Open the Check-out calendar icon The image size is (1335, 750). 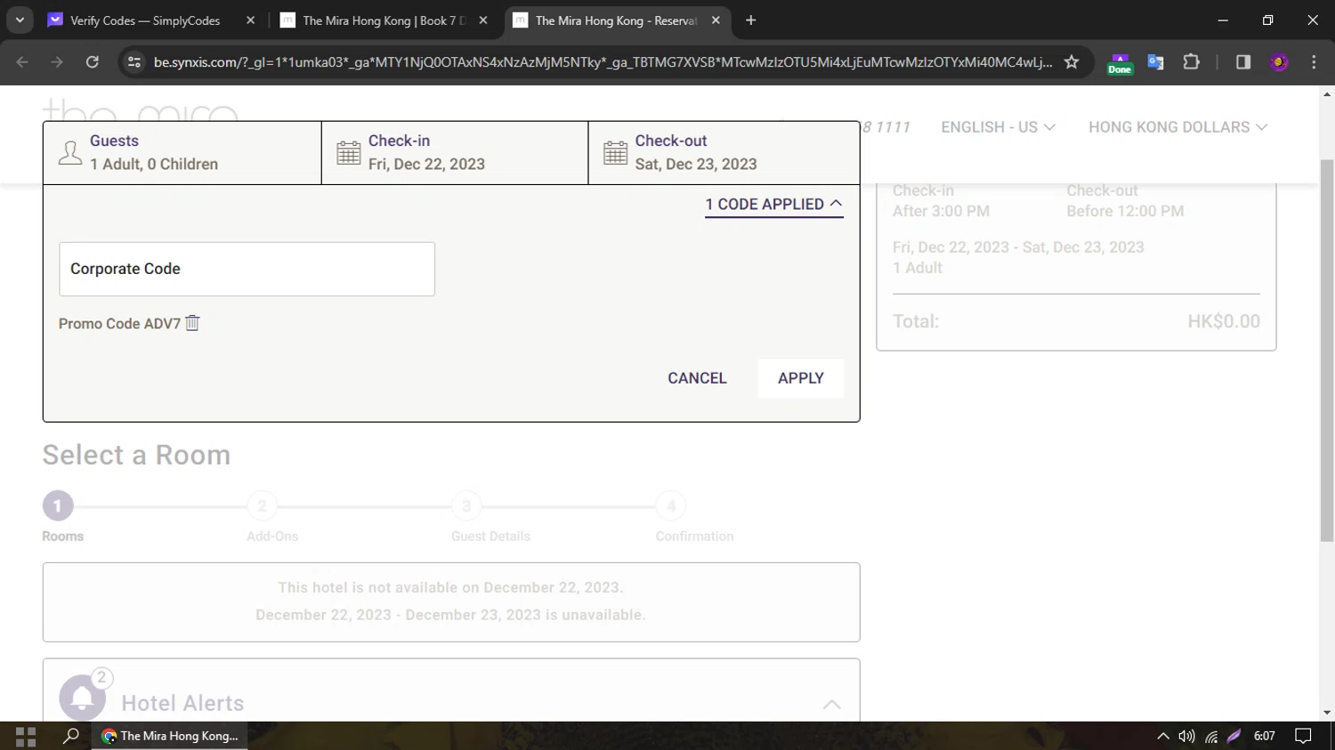click(x=616, y=153)
